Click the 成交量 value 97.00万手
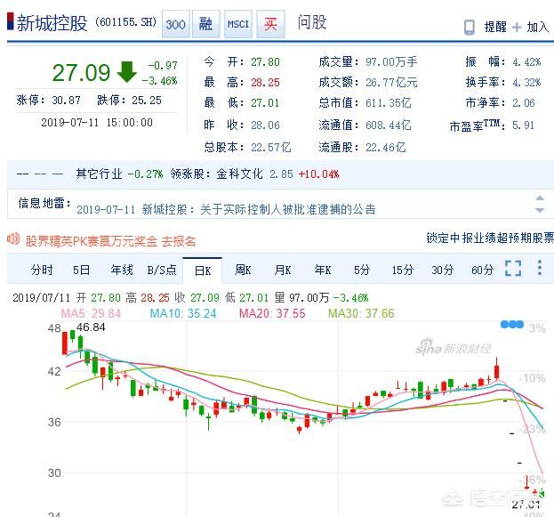The height and width of the screenshot is (517, 554). coord(391,62)
